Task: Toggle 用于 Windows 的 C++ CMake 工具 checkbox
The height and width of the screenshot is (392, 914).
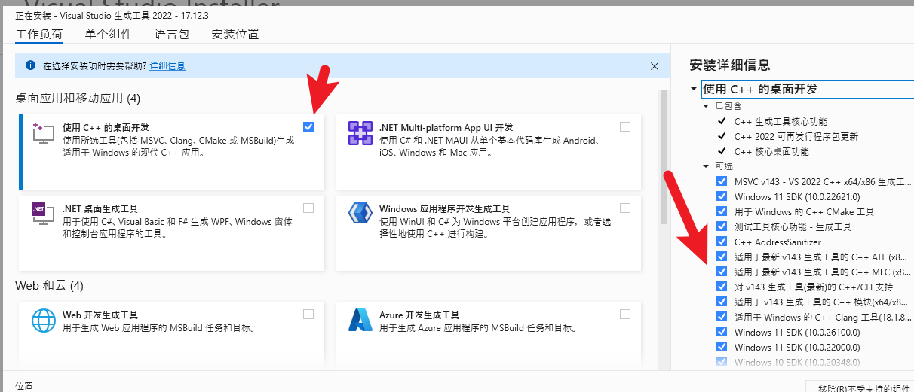Action: [722, 211]
